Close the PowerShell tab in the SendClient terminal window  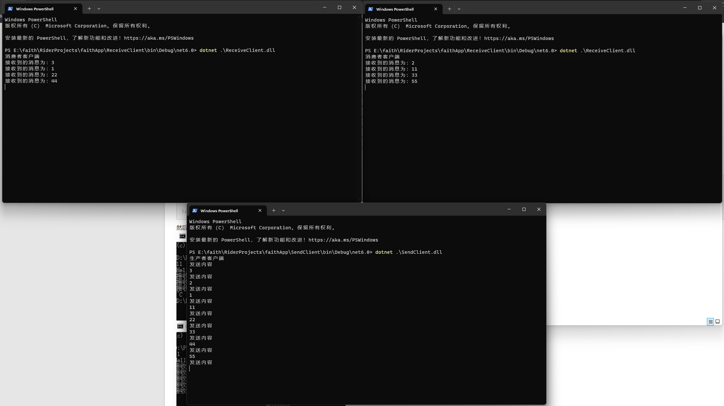(260, 211)
